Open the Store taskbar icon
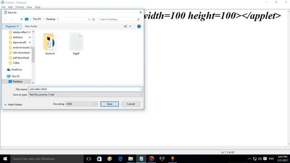Screen dimensions: 290x163 [x=99, y=159]
